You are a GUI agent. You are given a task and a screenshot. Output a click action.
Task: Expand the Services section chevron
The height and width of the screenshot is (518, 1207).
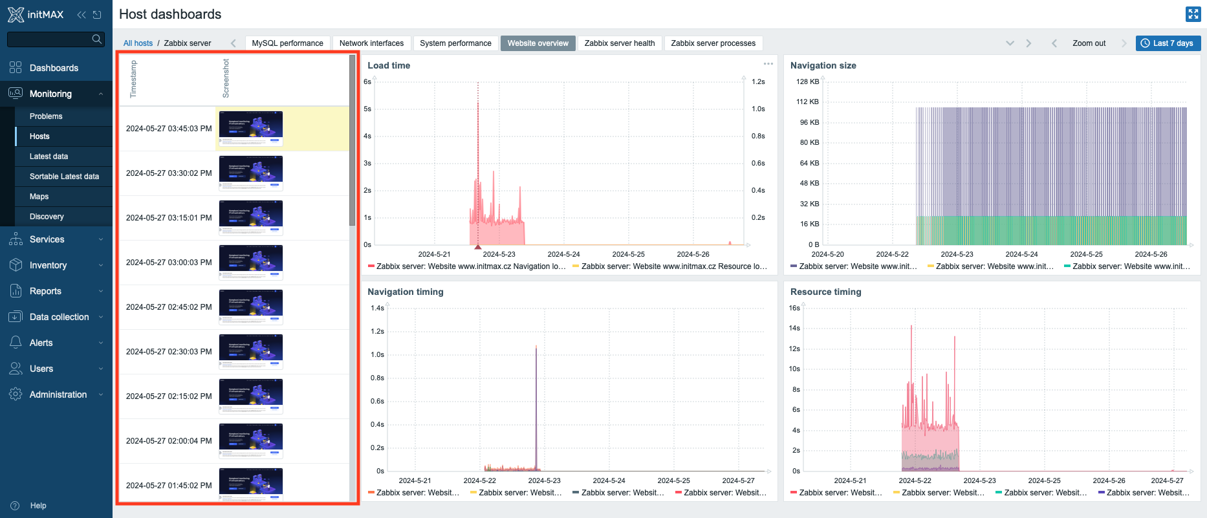[x=101, y=239]
